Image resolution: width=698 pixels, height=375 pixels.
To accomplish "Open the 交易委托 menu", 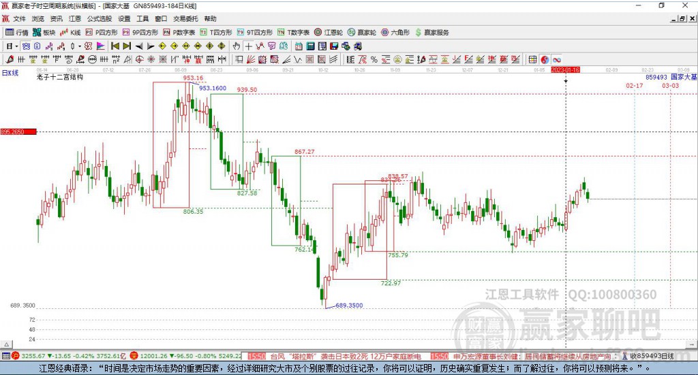I will [185, 18].
